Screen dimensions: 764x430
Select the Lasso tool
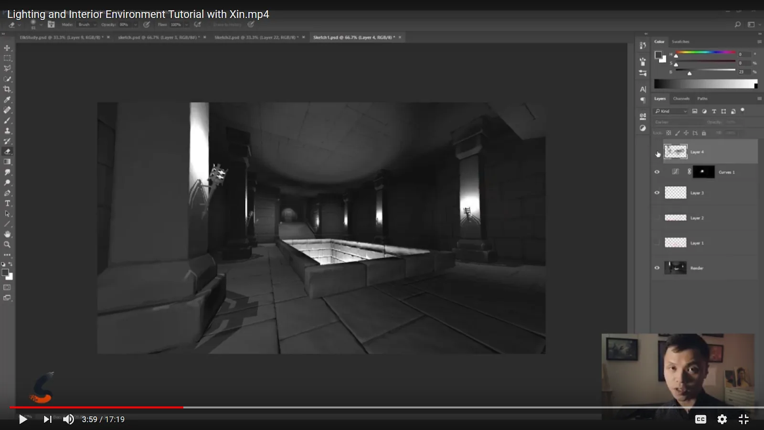pos(7,69)
